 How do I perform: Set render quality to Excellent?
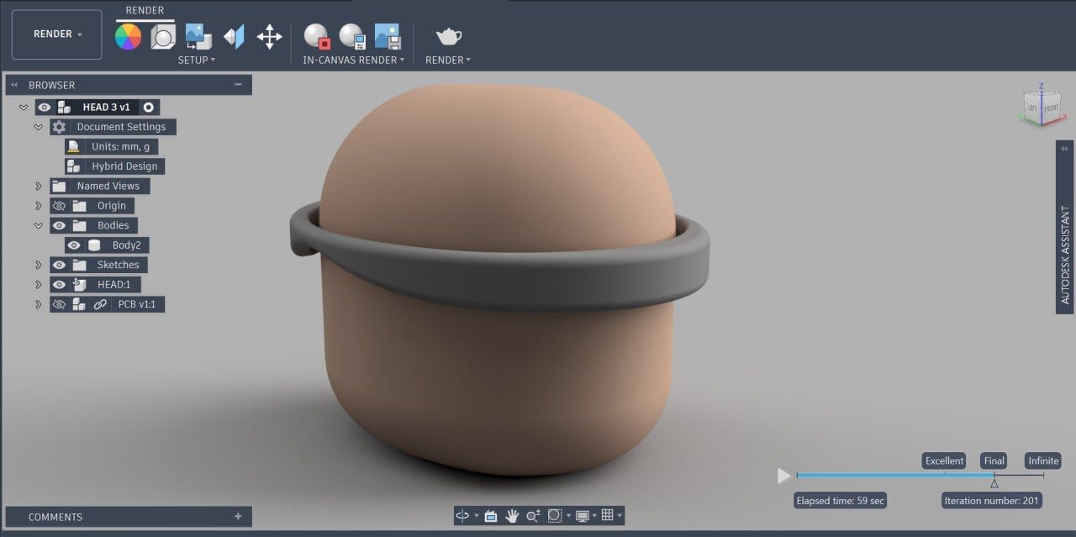tap(944, 461)
